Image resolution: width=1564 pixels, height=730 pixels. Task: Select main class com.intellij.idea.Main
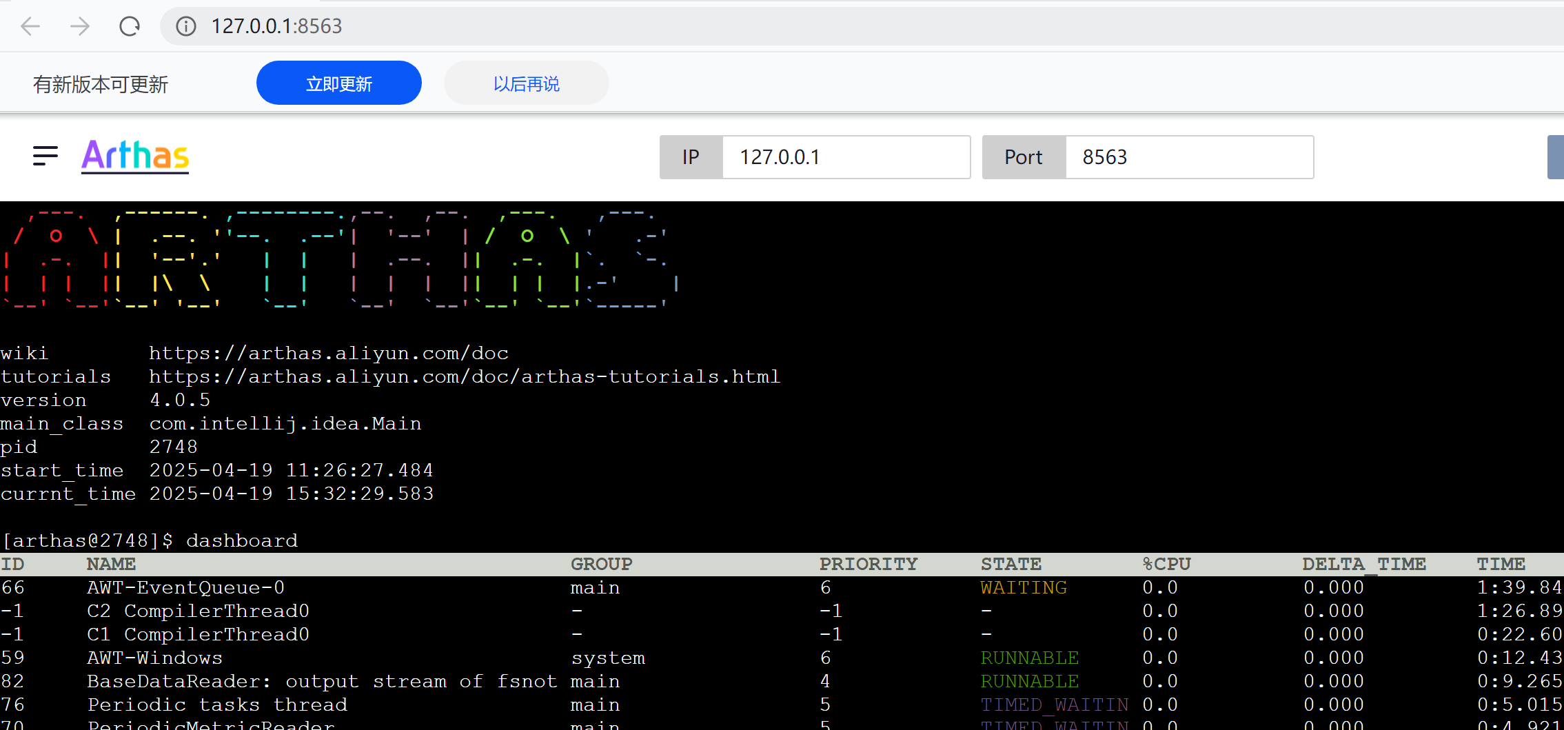click(x=285, y=423)
